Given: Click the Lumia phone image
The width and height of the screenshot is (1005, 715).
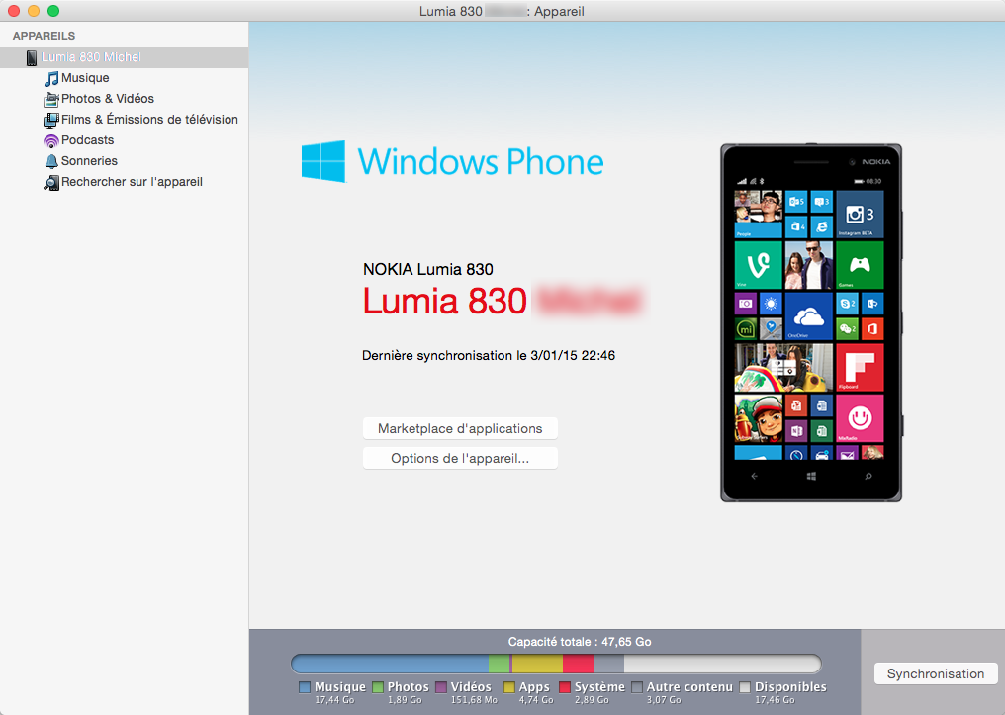Looking at the screenshot, I should click(811, 323).
